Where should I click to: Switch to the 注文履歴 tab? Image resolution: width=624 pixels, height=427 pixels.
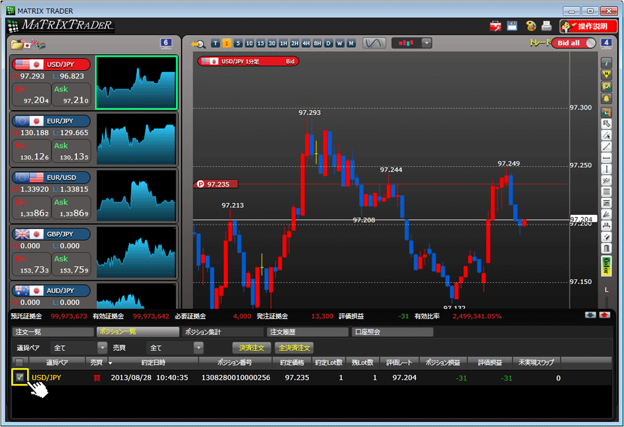pos(307,332)
